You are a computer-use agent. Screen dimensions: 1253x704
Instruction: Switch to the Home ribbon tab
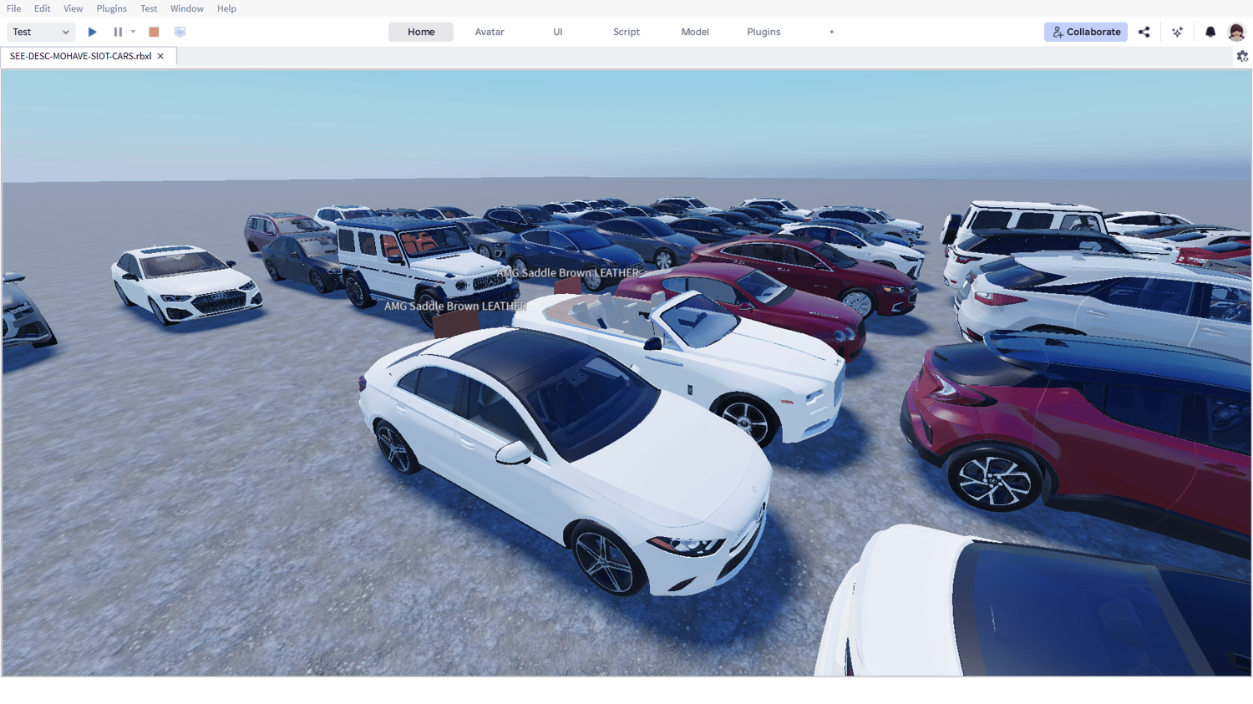coord(421,32)
